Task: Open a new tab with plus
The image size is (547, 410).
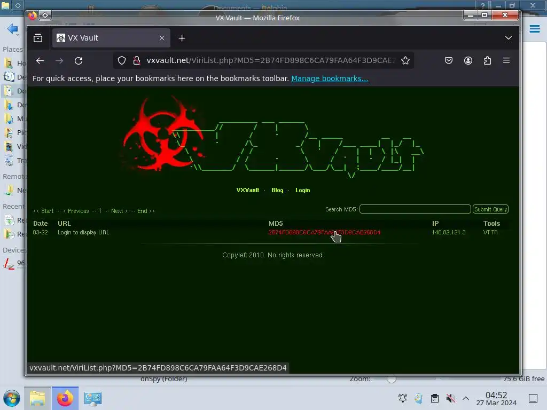Action: (182, 38)
